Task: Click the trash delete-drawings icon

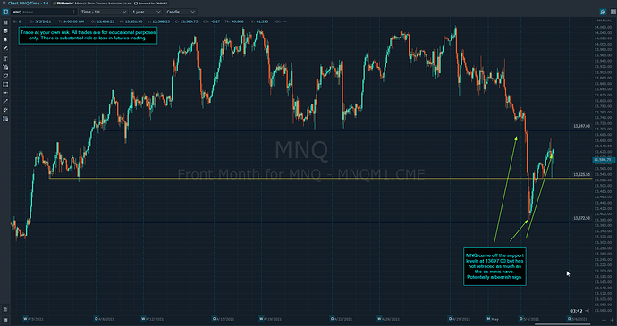Action: tap(5, 310)
